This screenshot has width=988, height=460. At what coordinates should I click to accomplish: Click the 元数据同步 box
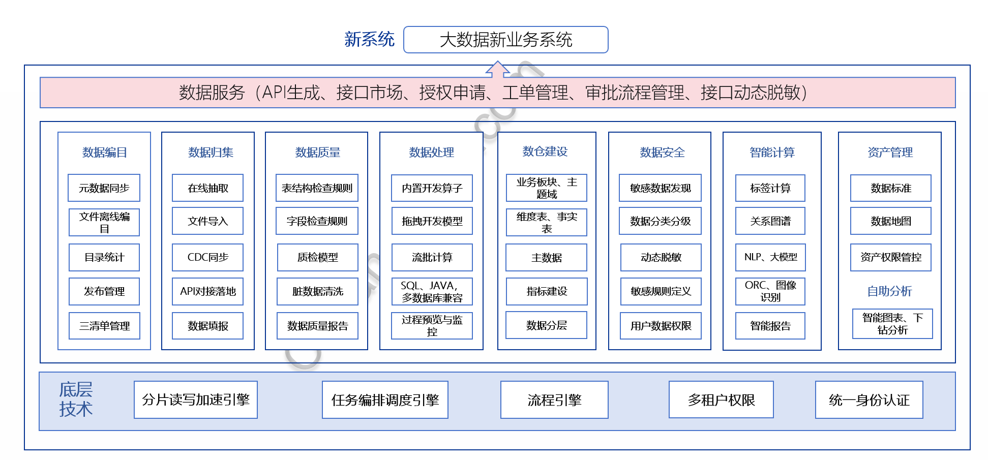point(104,188)
